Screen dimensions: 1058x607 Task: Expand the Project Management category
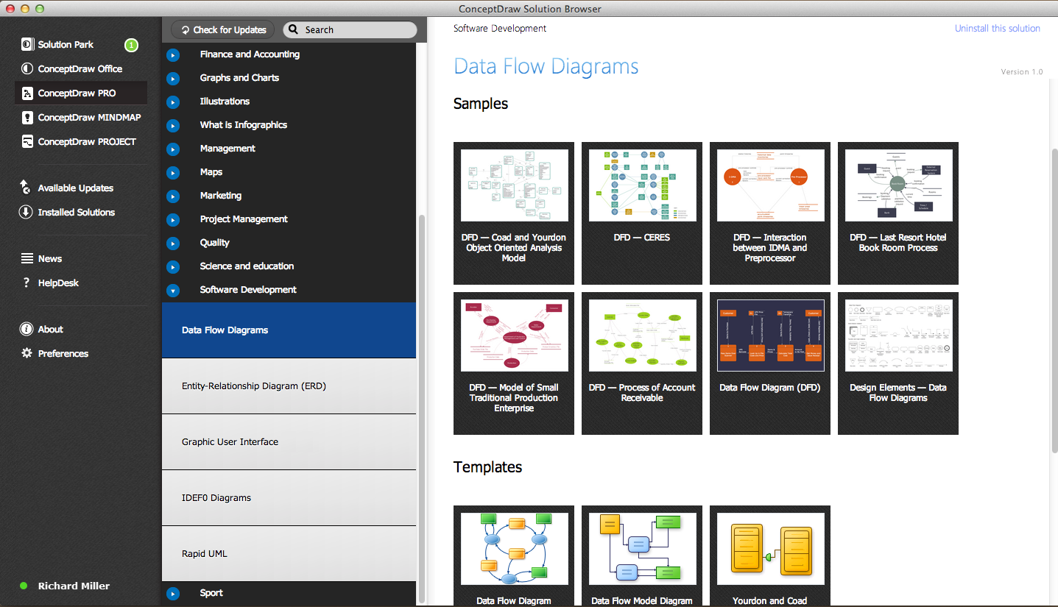tap(173, 219)
